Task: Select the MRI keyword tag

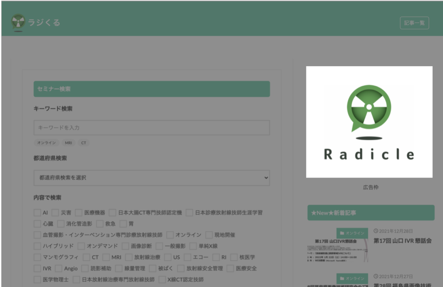Action: 68,143
